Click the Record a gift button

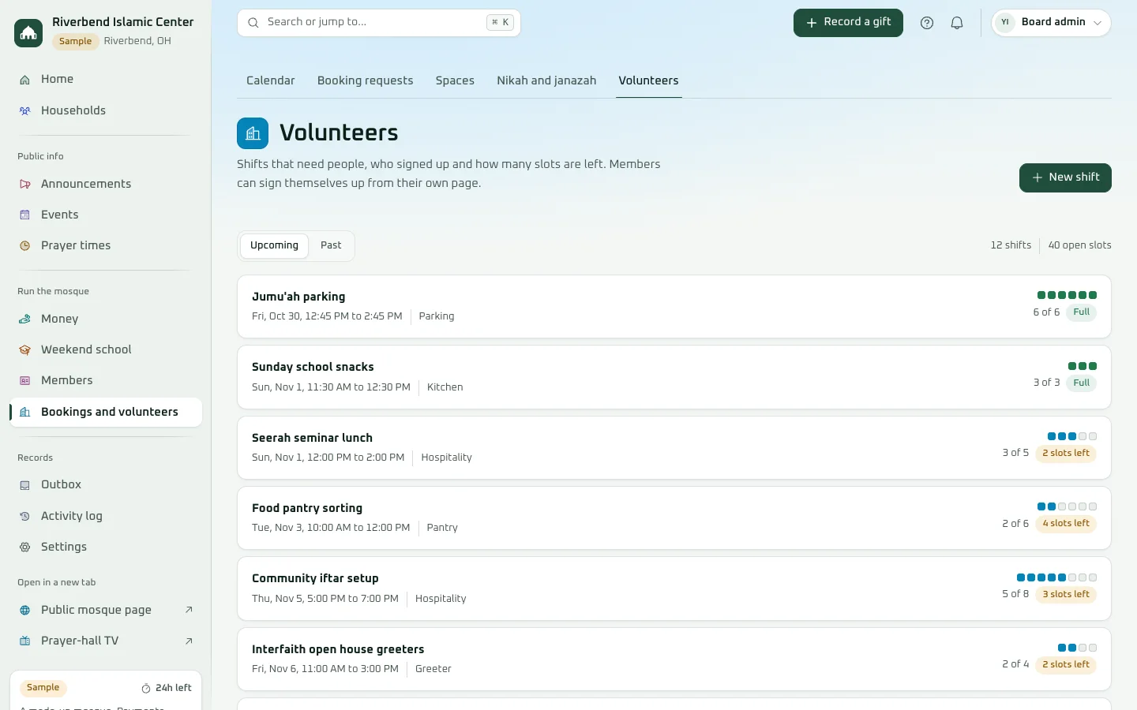tap(848, 23)
